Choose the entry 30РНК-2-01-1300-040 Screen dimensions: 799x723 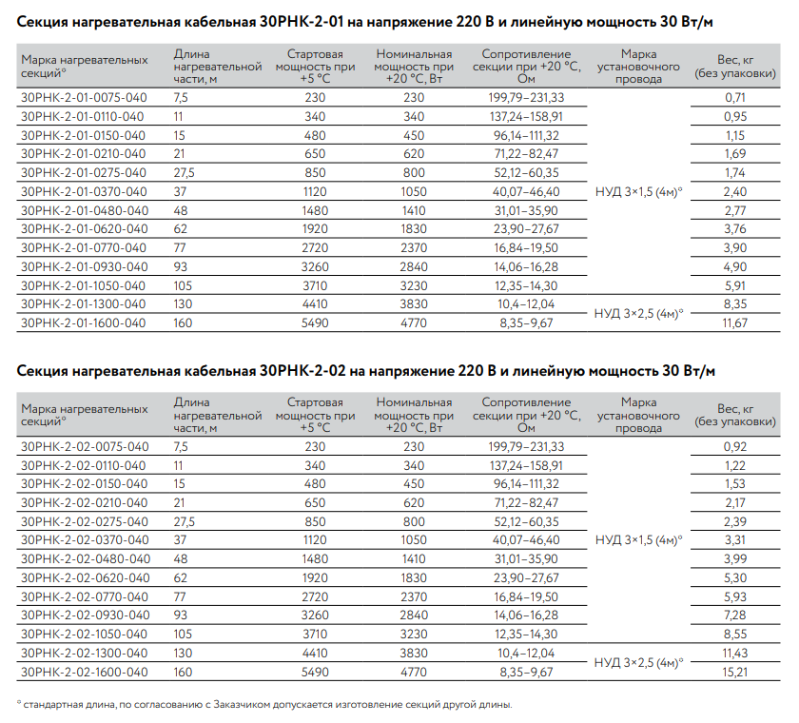(x=83, y=304)
